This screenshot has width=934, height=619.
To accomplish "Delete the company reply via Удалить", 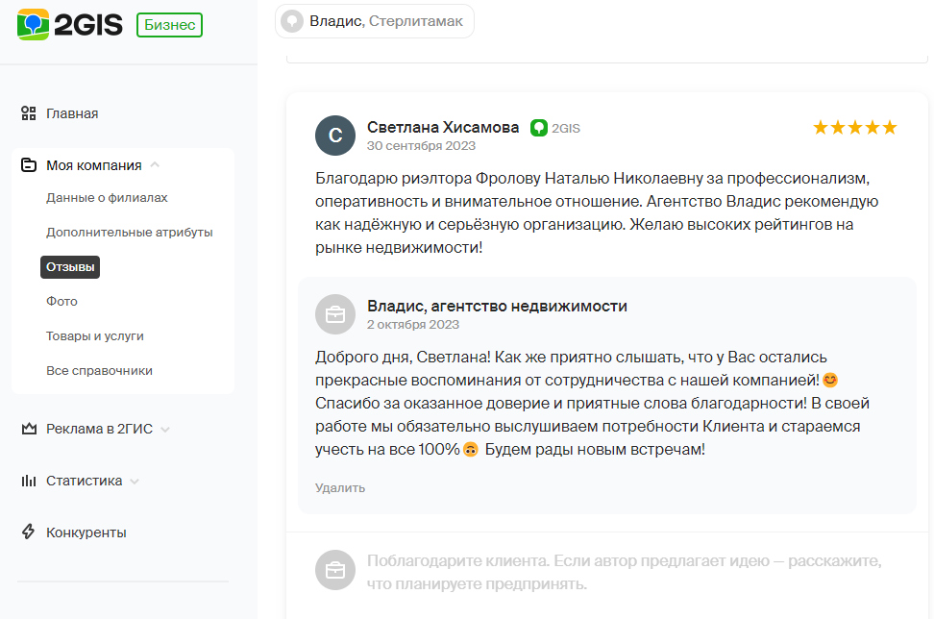I will click(x=340, y=488).
